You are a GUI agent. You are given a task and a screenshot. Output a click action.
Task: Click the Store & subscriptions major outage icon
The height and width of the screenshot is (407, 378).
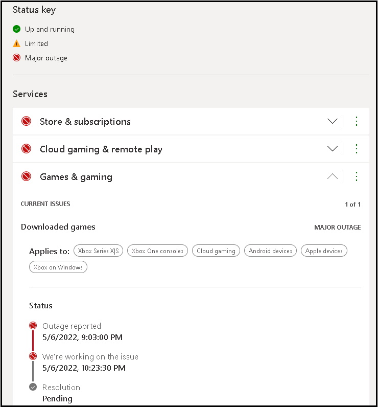coord(26,121)
